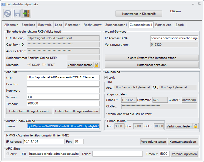Click the ApoStar Benutzer field
Image resolution: width=204 pixels, height=162 pixels.
coord(63,84)
